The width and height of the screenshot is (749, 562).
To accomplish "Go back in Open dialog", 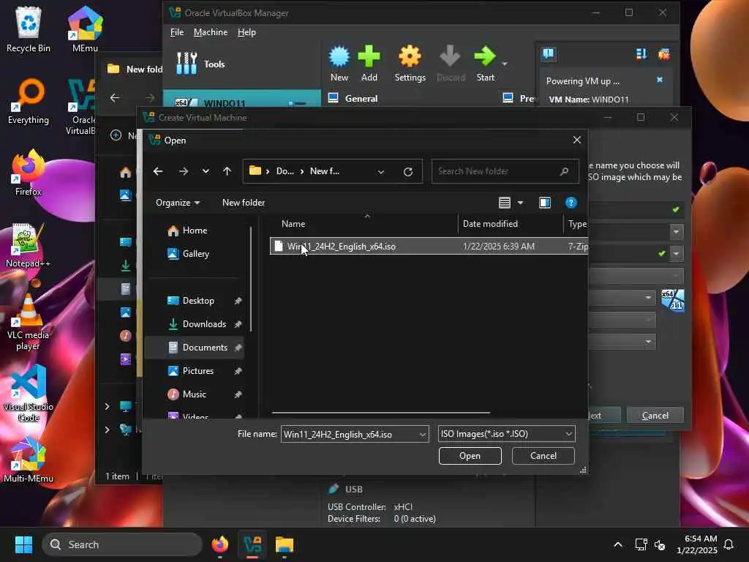I will (x=158, y=171).
